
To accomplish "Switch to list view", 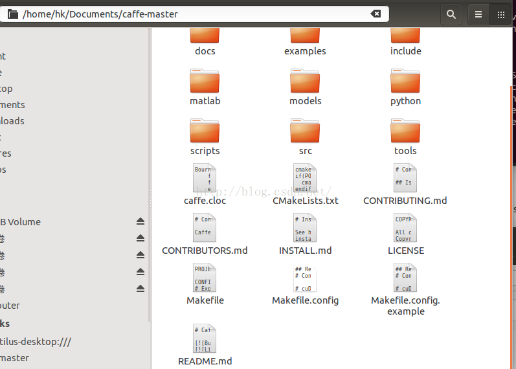I will pos(478,14).
